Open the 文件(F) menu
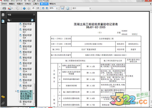The image size is (152, 108). click(x=4, y=4)
